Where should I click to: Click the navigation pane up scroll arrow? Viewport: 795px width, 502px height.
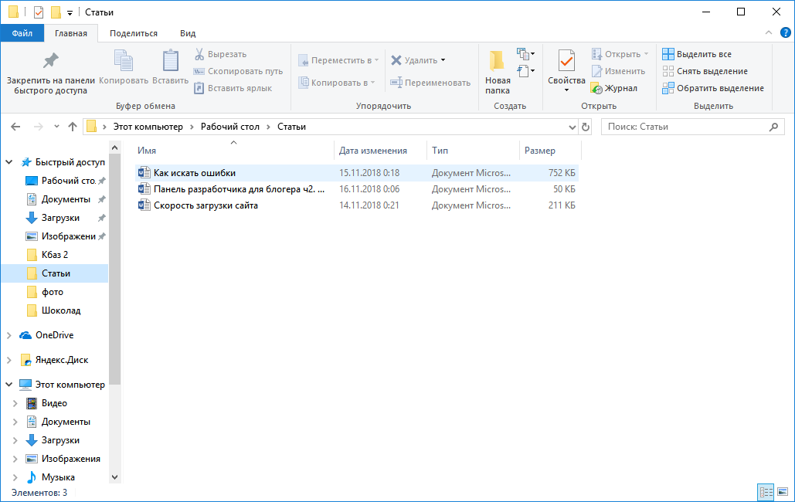point(114,148)
